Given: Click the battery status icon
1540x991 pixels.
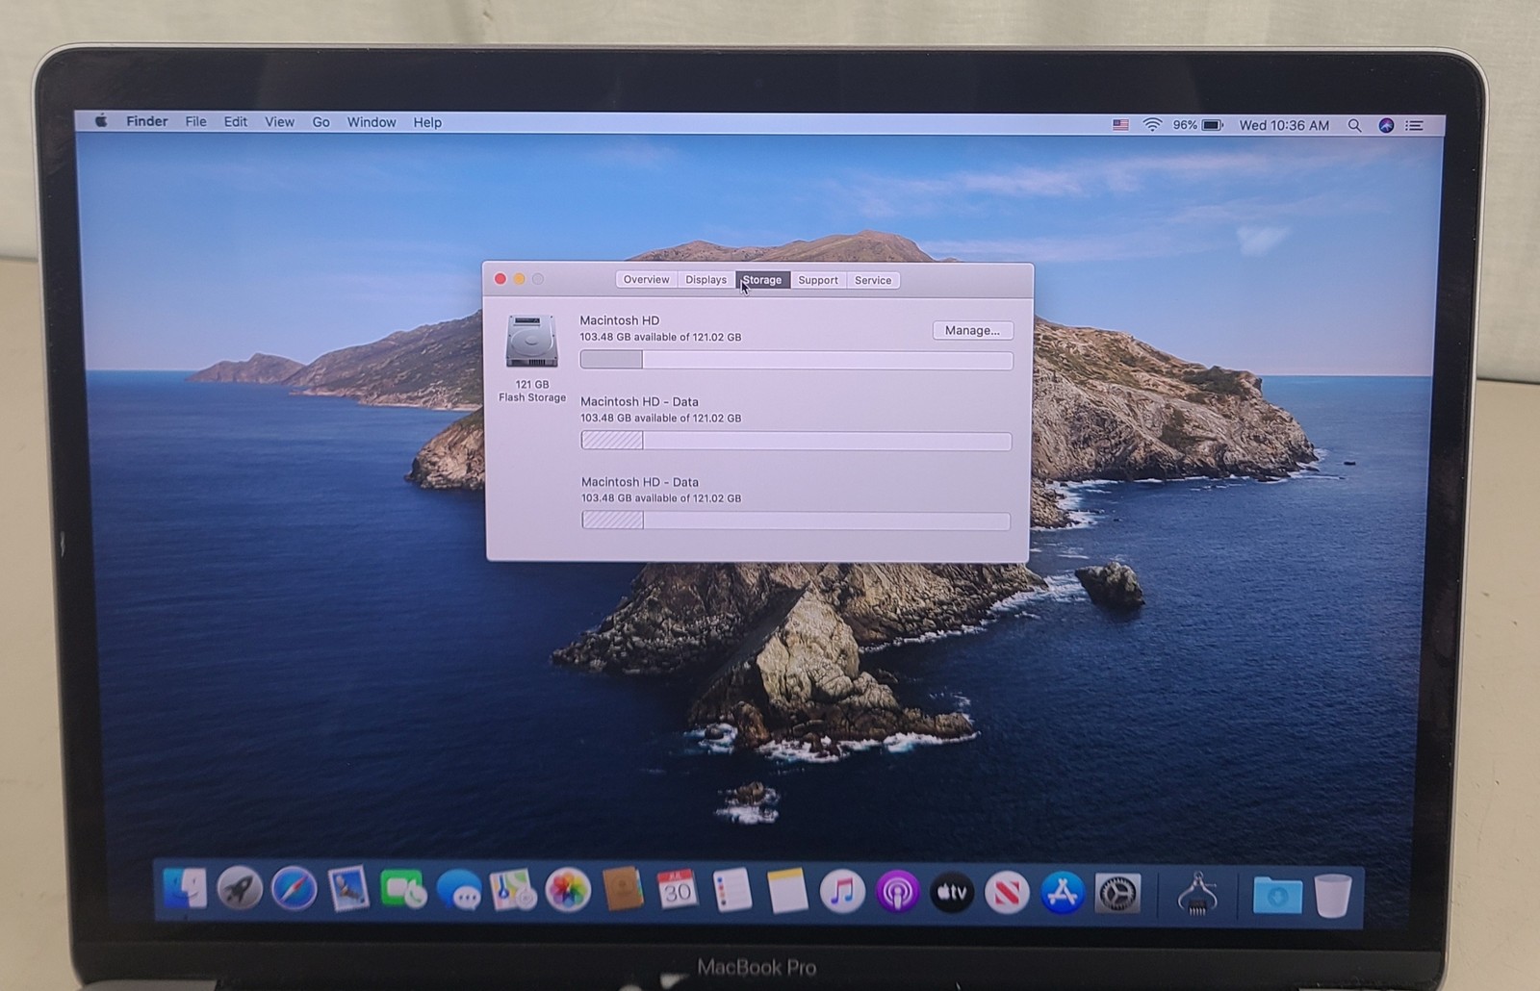Looking at the screenshot, I should coord(1213,125).
